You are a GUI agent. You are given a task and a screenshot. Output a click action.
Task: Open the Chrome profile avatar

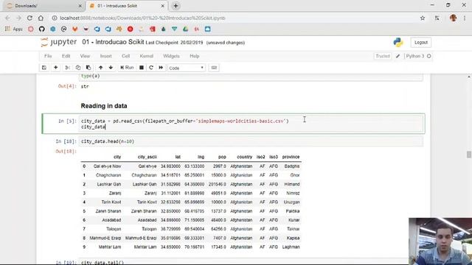click(x=453, y=18)
